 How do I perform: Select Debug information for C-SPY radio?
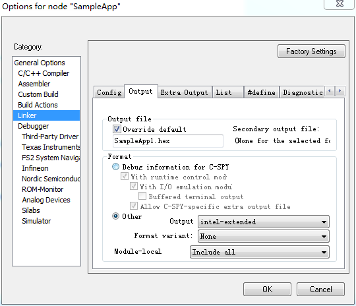click(x=115, y=167)
